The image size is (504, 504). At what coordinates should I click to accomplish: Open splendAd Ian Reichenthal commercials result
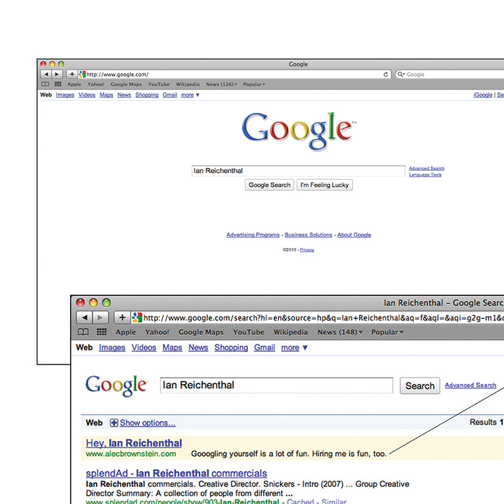[x=176, y=473]
